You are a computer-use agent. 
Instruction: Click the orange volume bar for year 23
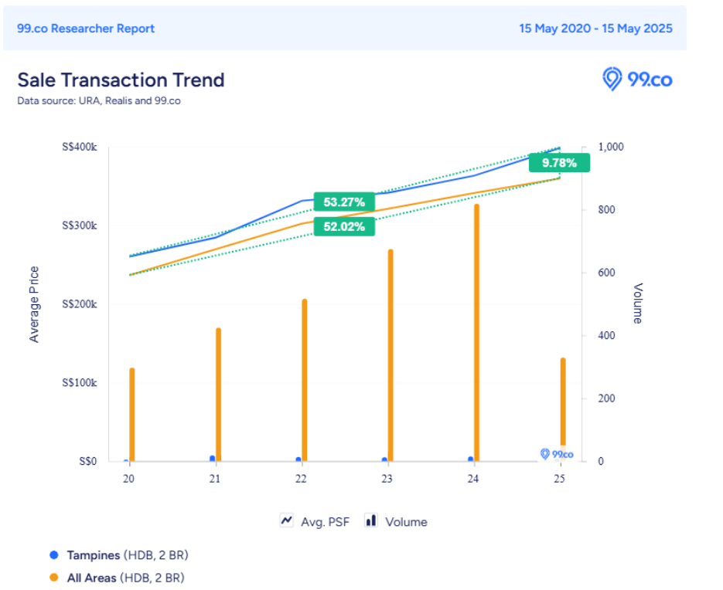390,355
